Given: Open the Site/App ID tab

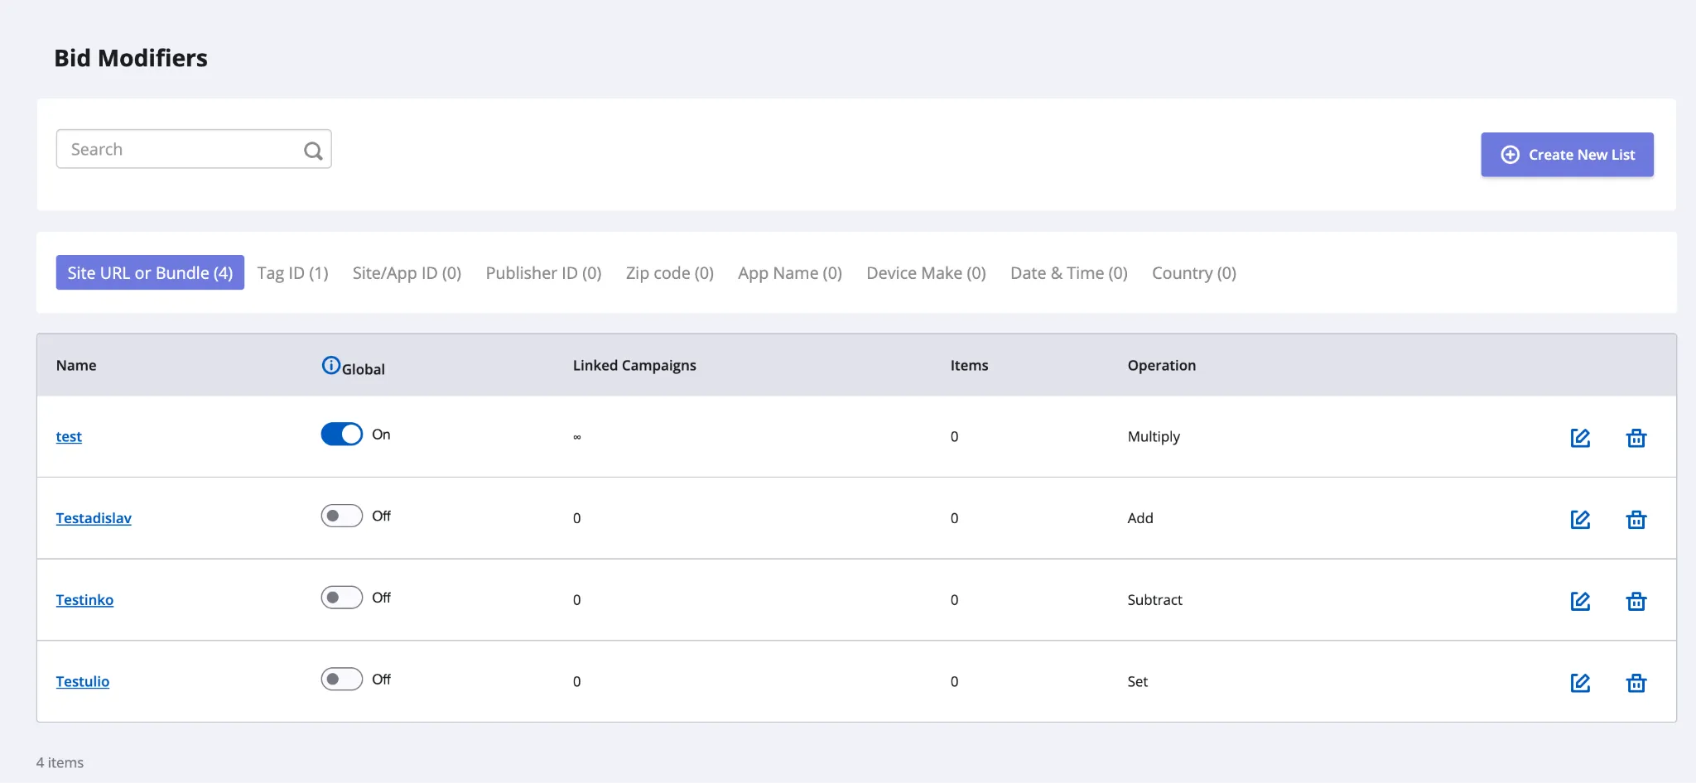Looking at the screenshot, I should pos(407,272).
